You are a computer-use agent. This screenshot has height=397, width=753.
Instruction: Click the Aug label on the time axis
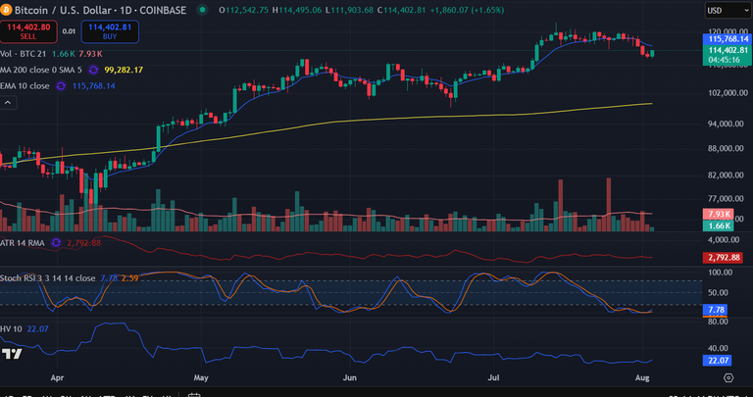click(x=642, y=377)
